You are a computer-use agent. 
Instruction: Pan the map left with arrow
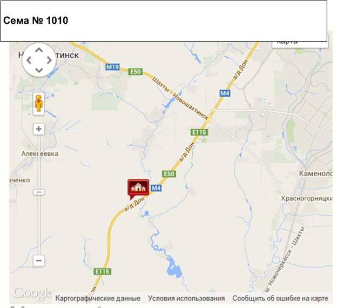point(29,60)
